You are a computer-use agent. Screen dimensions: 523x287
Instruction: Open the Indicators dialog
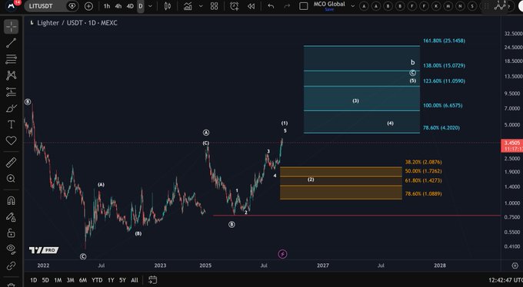pos(188,6)
